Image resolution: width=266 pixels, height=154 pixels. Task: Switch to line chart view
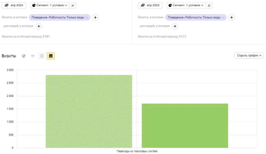tap(33, 56)
